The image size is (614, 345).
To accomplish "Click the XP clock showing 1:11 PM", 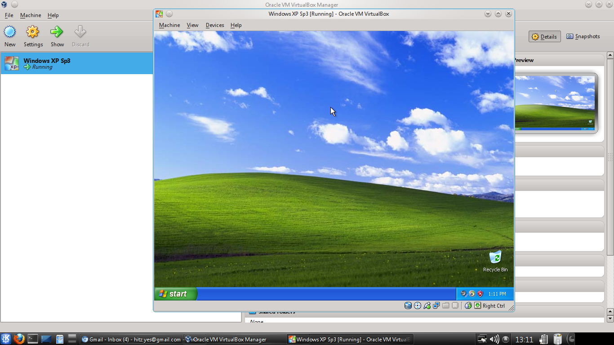I will click(x=497, y=294).
